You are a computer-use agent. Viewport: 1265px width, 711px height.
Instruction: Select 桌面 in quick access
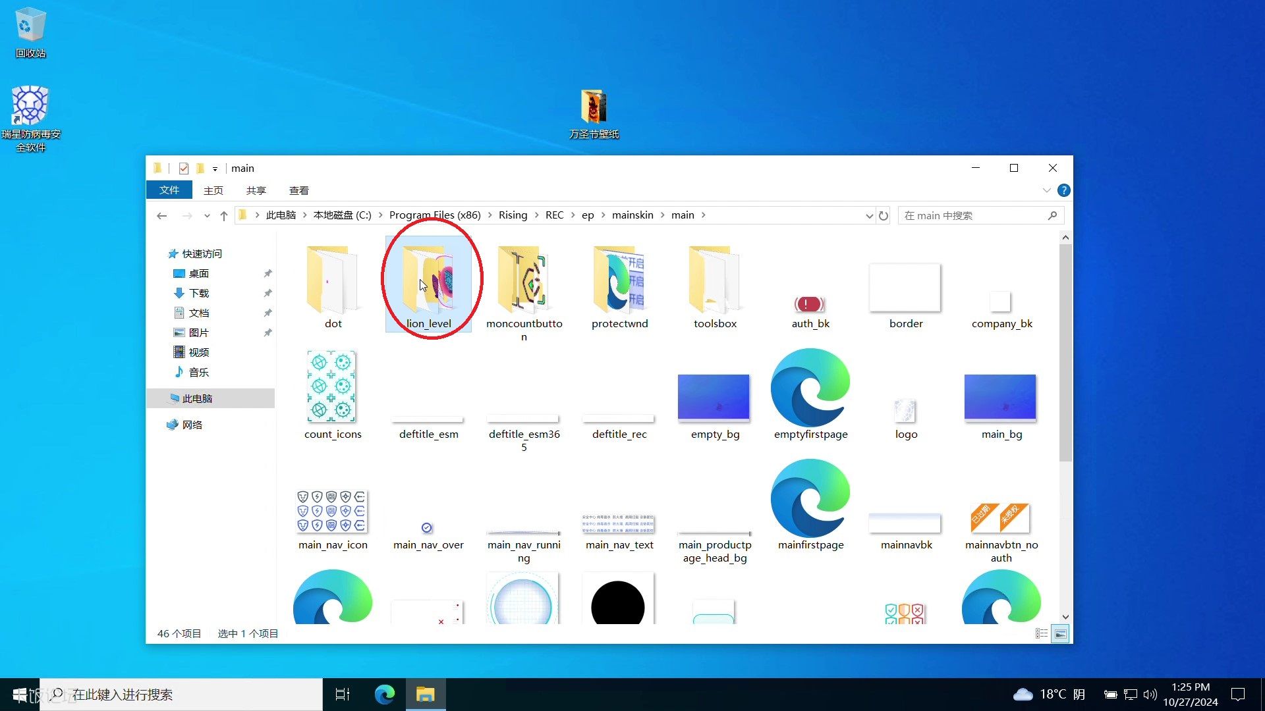(198, 273)
